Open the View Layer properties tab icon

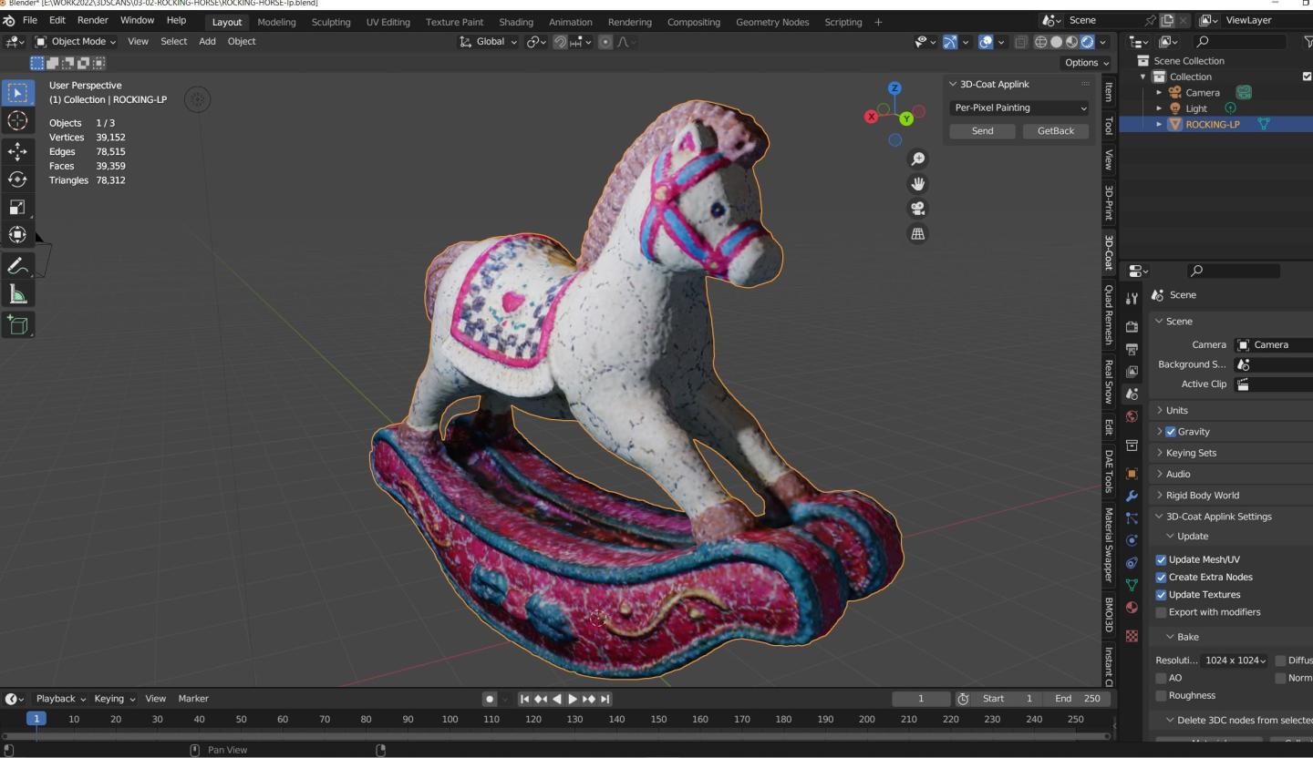click(x=1132, y=372)
